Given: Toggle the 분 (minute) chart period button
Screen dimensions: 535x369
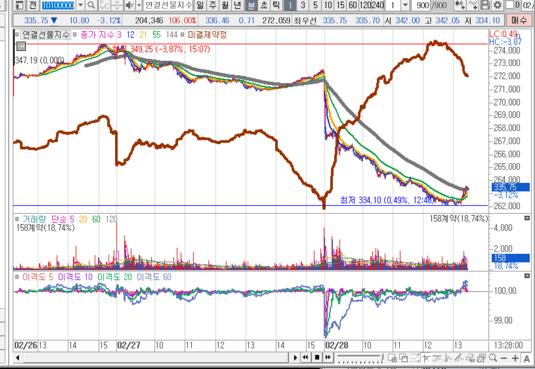Looking at the screenshot, I should pos(251,5).
